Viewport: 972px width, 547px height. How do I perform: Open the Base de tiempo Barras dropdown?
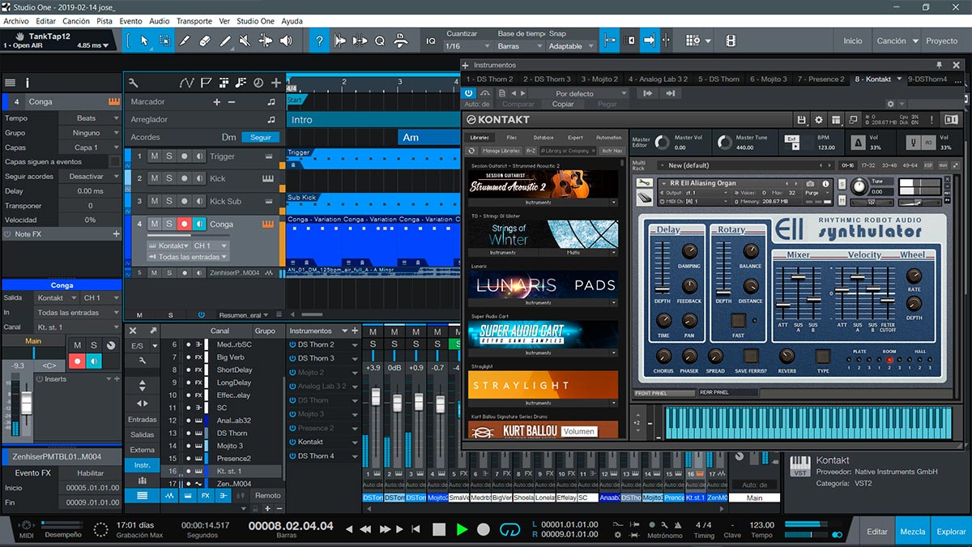tap(518, 46)
